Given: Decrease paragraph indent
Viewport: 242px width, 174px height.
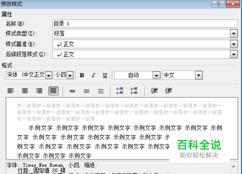Looking at the screenshot, I should click(x=154, y=91).
